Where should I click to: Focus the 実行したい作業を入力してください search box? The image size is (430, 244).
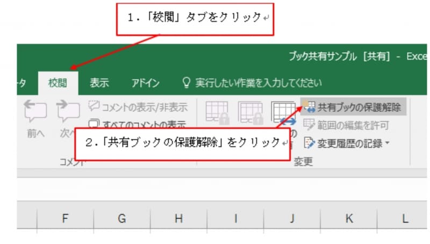259,83
